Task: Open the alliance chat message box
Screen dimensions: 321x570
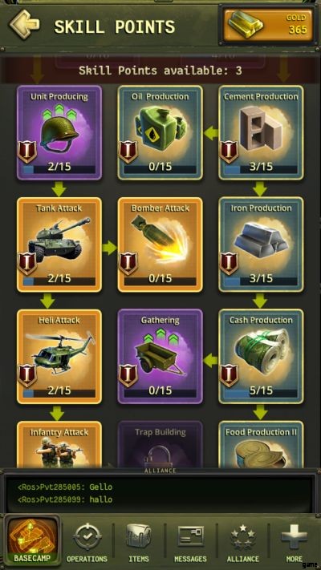Action: click(160, 493)
